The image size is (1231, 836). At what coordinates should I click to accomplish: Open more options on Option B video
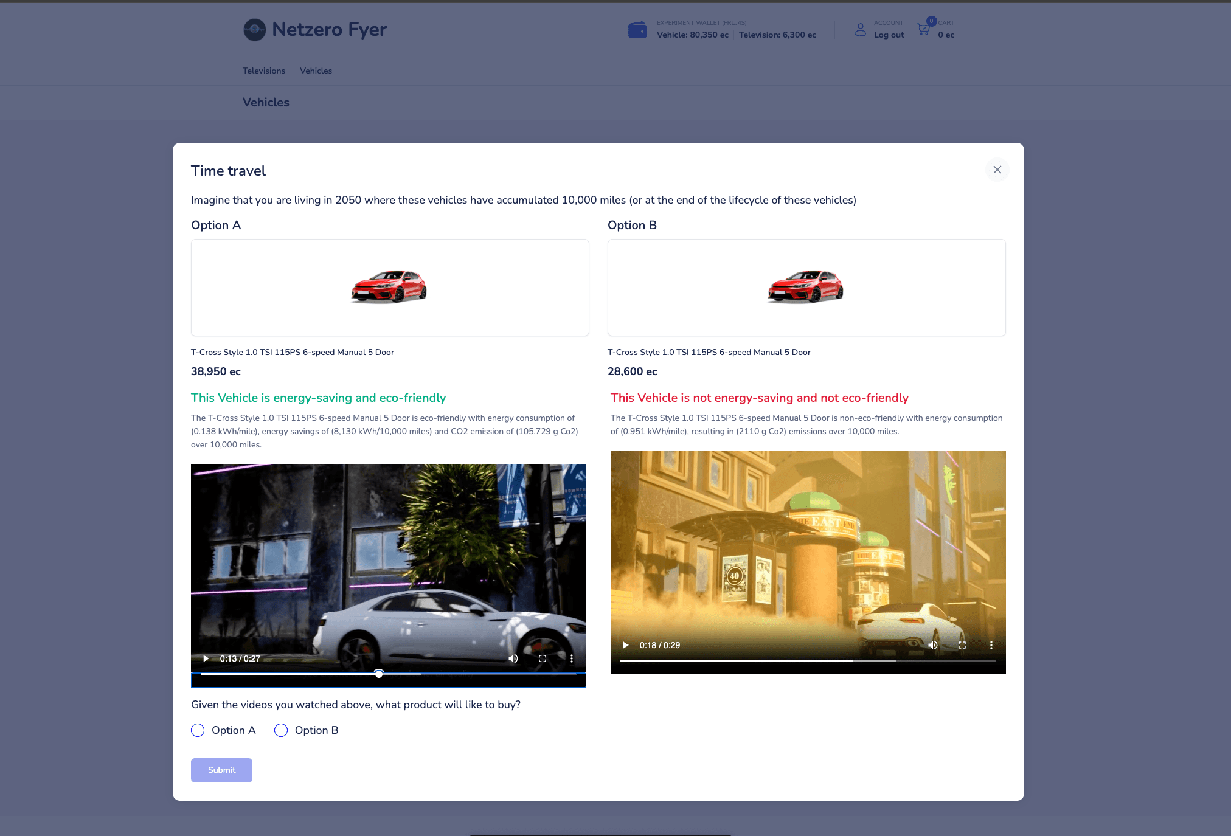(991, 645)
